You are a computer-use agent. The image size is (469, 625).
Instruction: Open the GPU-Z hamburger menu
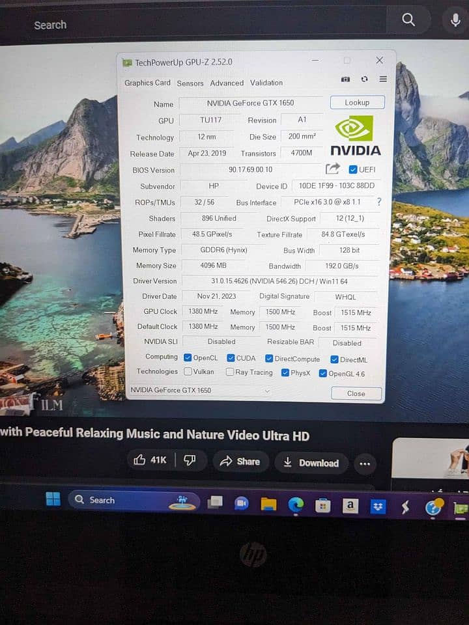click(383, 79)
